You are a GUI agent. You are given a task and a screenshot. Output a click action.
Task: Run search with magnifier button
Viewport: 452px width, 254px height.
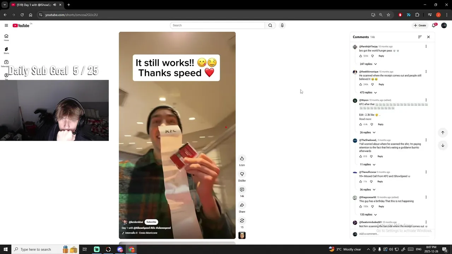[270, 25]
